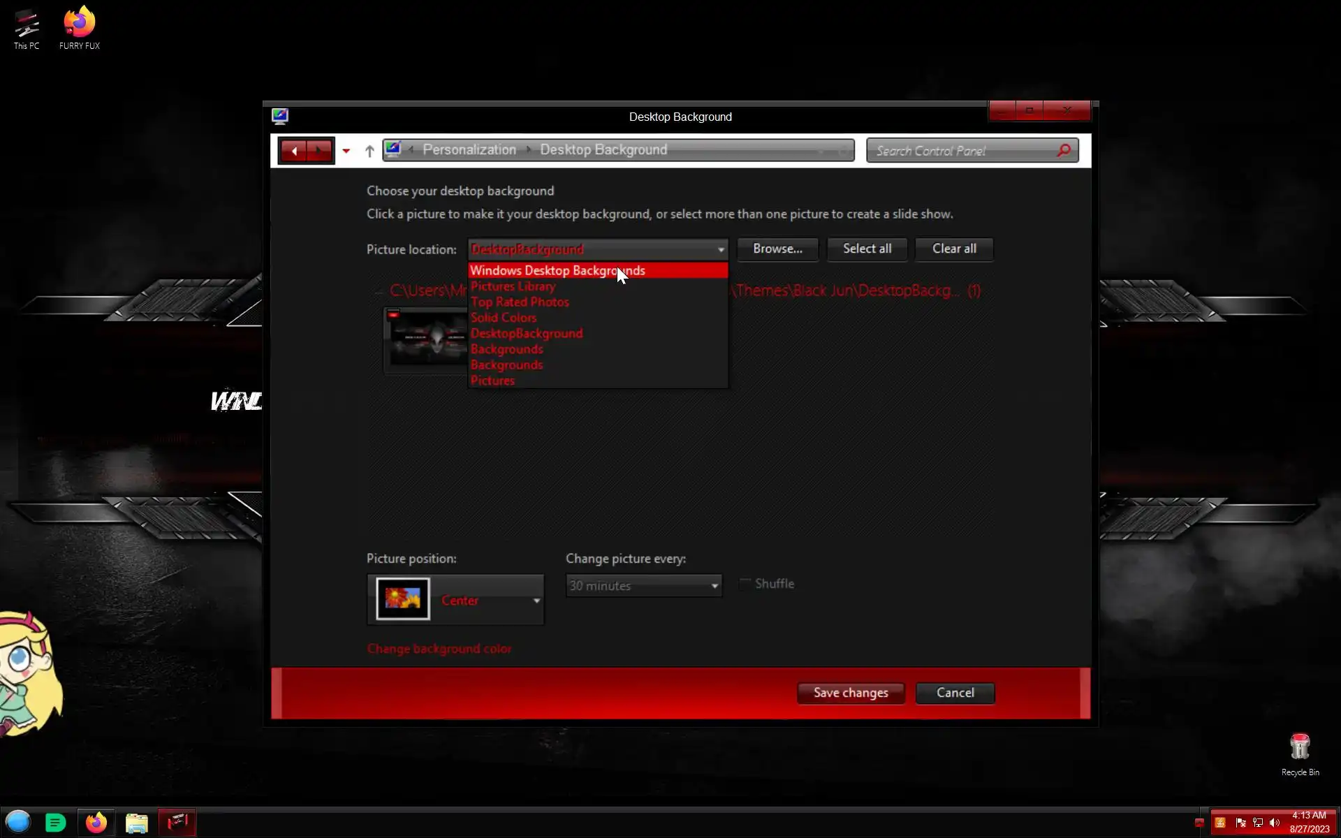
Task: Open Firefox from the taskbar
Action: (96, 823)
